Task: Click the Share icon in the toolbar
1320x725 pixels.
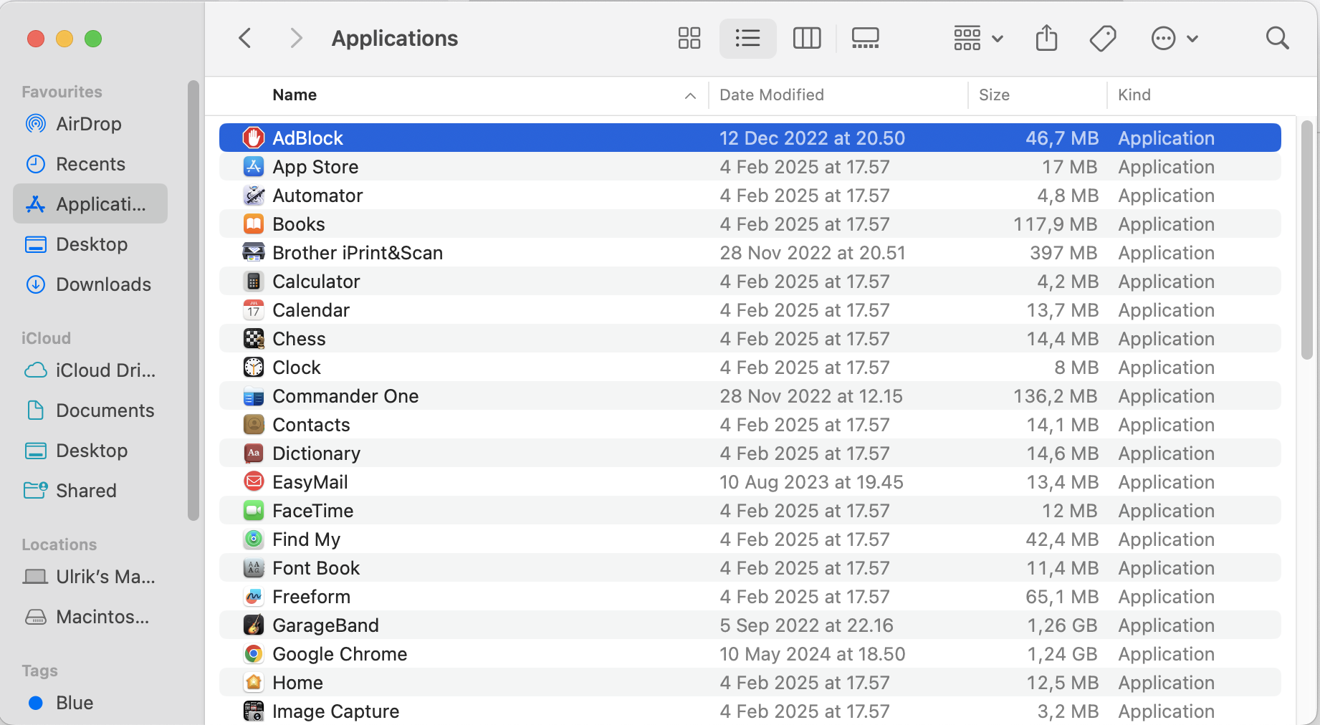Action: (x=1046, y=38)
